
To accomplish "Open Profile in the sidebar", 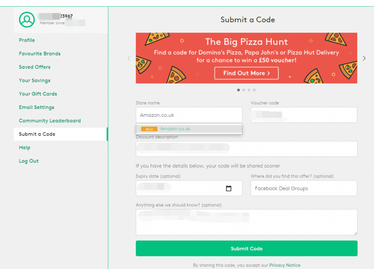I will pyautogui.click(x=27, y=40).
